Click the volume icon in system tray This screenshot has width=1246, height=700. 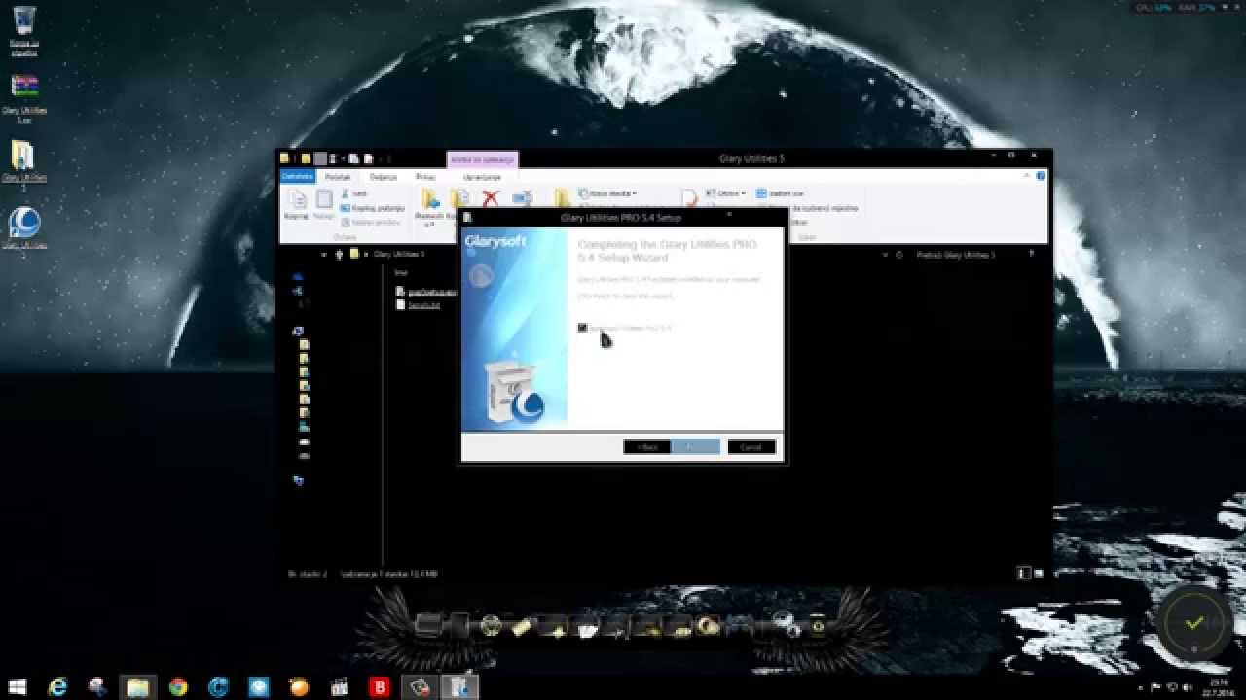coord(1187,687)
